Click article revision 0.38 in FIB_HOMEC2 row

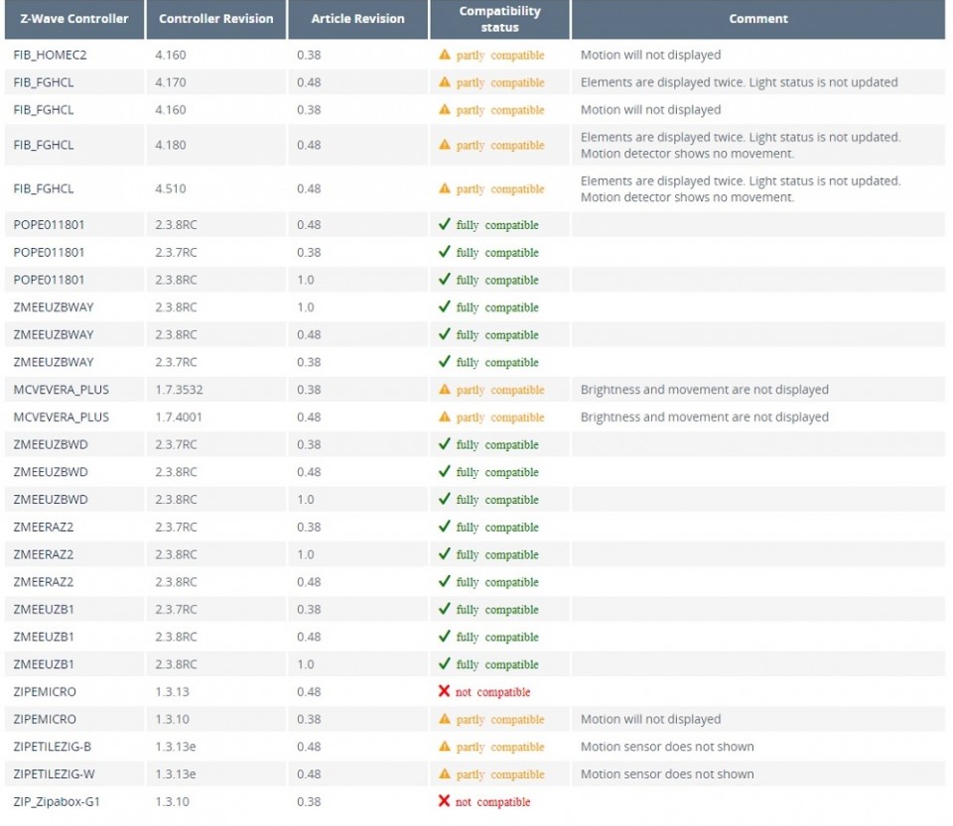[x=309, y=56]
